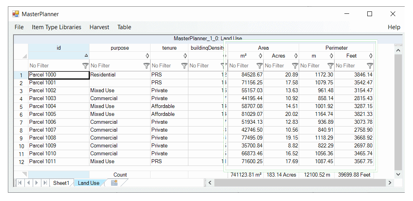
Task: Click perimeter value 1118.29
Action: 316,138
